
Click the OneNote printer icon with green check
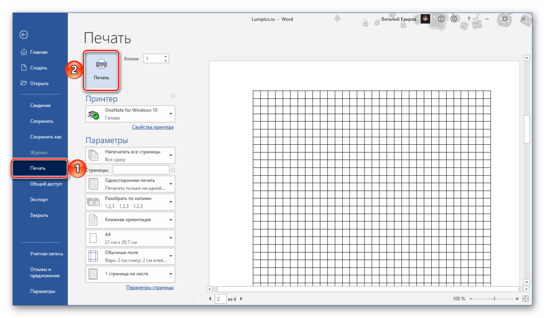tap(93, 115)
